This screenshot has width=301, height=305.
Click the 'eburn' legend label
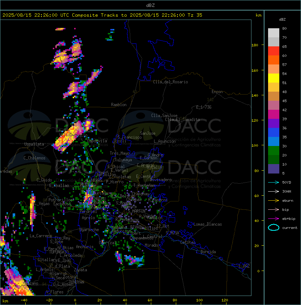(288, 201)
